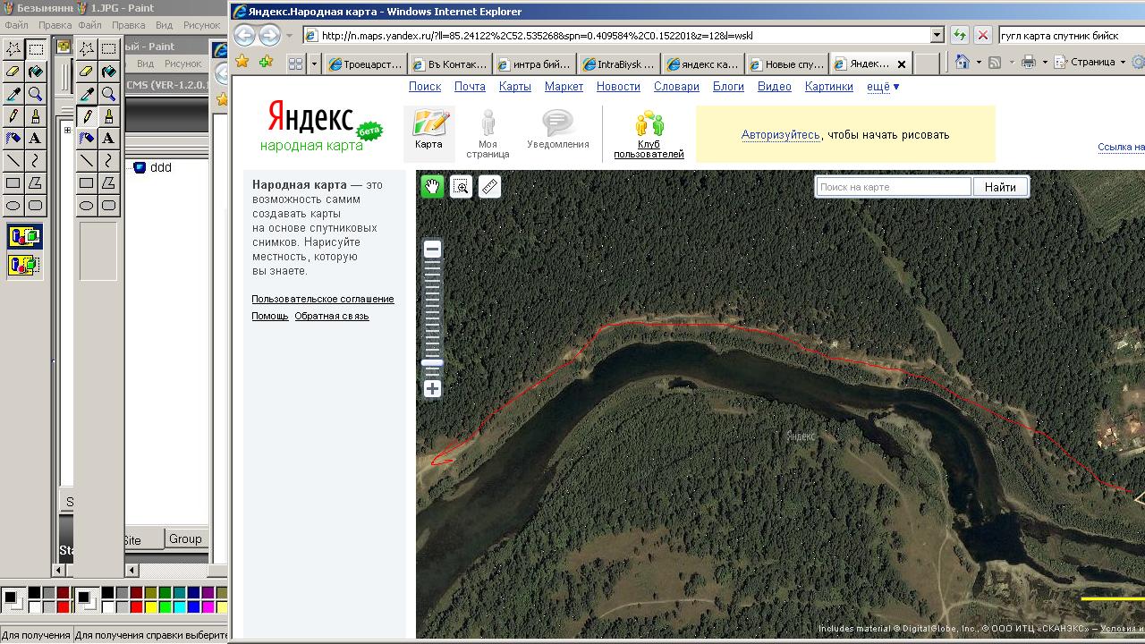The image size is (1145, 644).
Task: Click the map zoom out minus button
Action: [x=432, y=250]
